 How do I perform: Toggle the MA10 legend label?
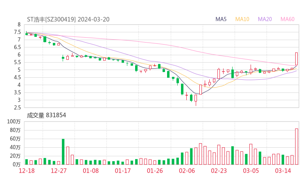(x=242, y=19)
